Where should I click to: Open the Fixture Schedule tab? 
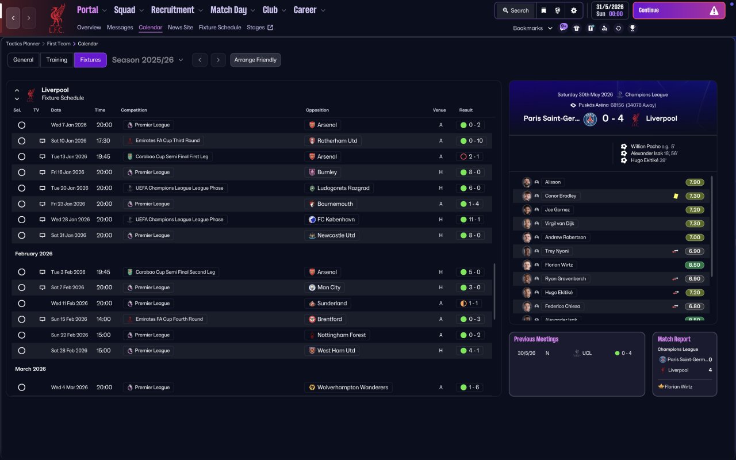click(220, 28)
